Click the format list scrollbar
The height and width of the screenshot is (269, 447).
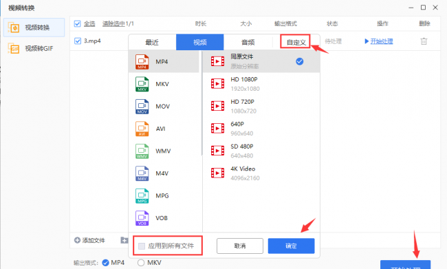pyautogui.click(x=201, y=103)
